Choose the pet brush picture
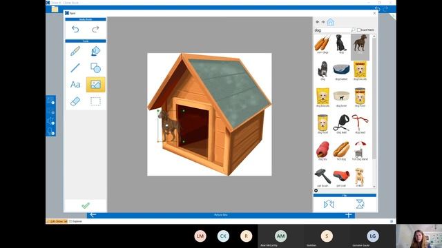Screen dimensions: 442x248 tap(323, 178)
